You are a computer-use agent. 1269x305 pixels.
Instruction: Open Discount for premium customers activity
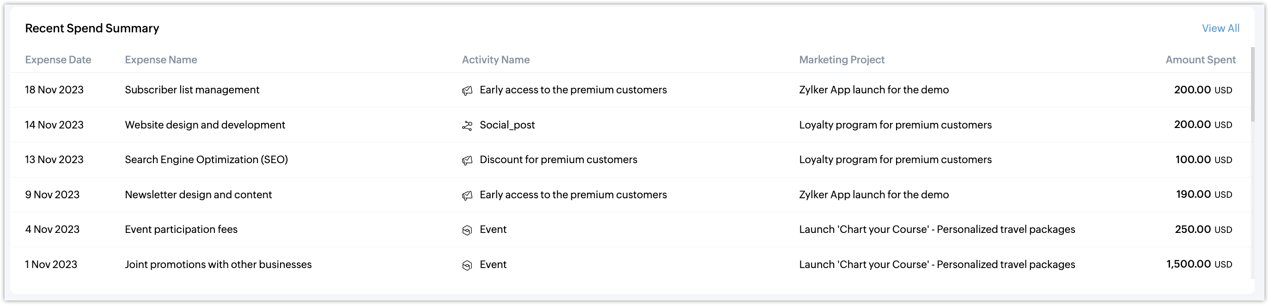coord(558,159)
